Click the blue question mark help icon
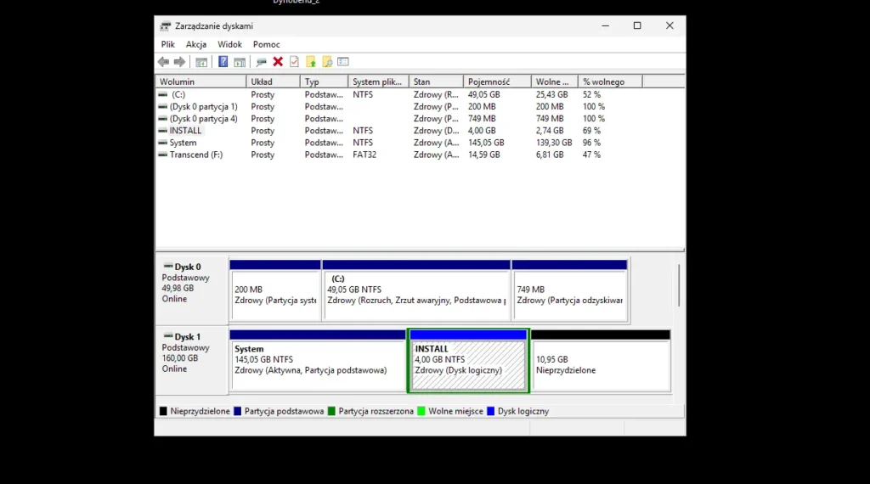The image size is (870, 484). point(223,62)
